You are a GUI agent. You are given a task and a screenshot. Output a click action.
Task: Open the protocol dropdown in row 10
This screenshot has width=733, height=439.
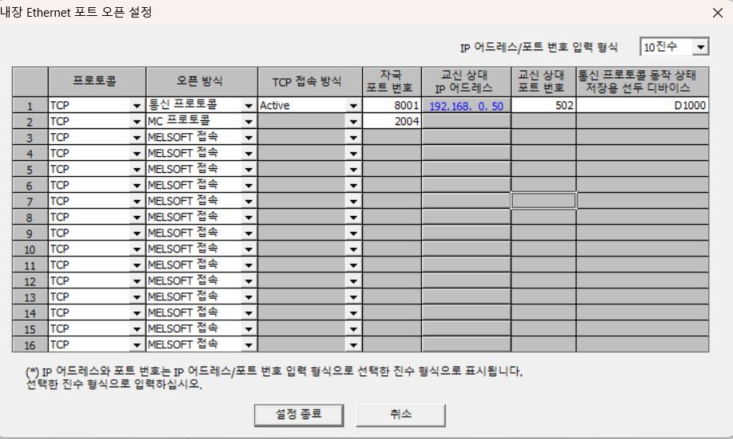(136, 249)
